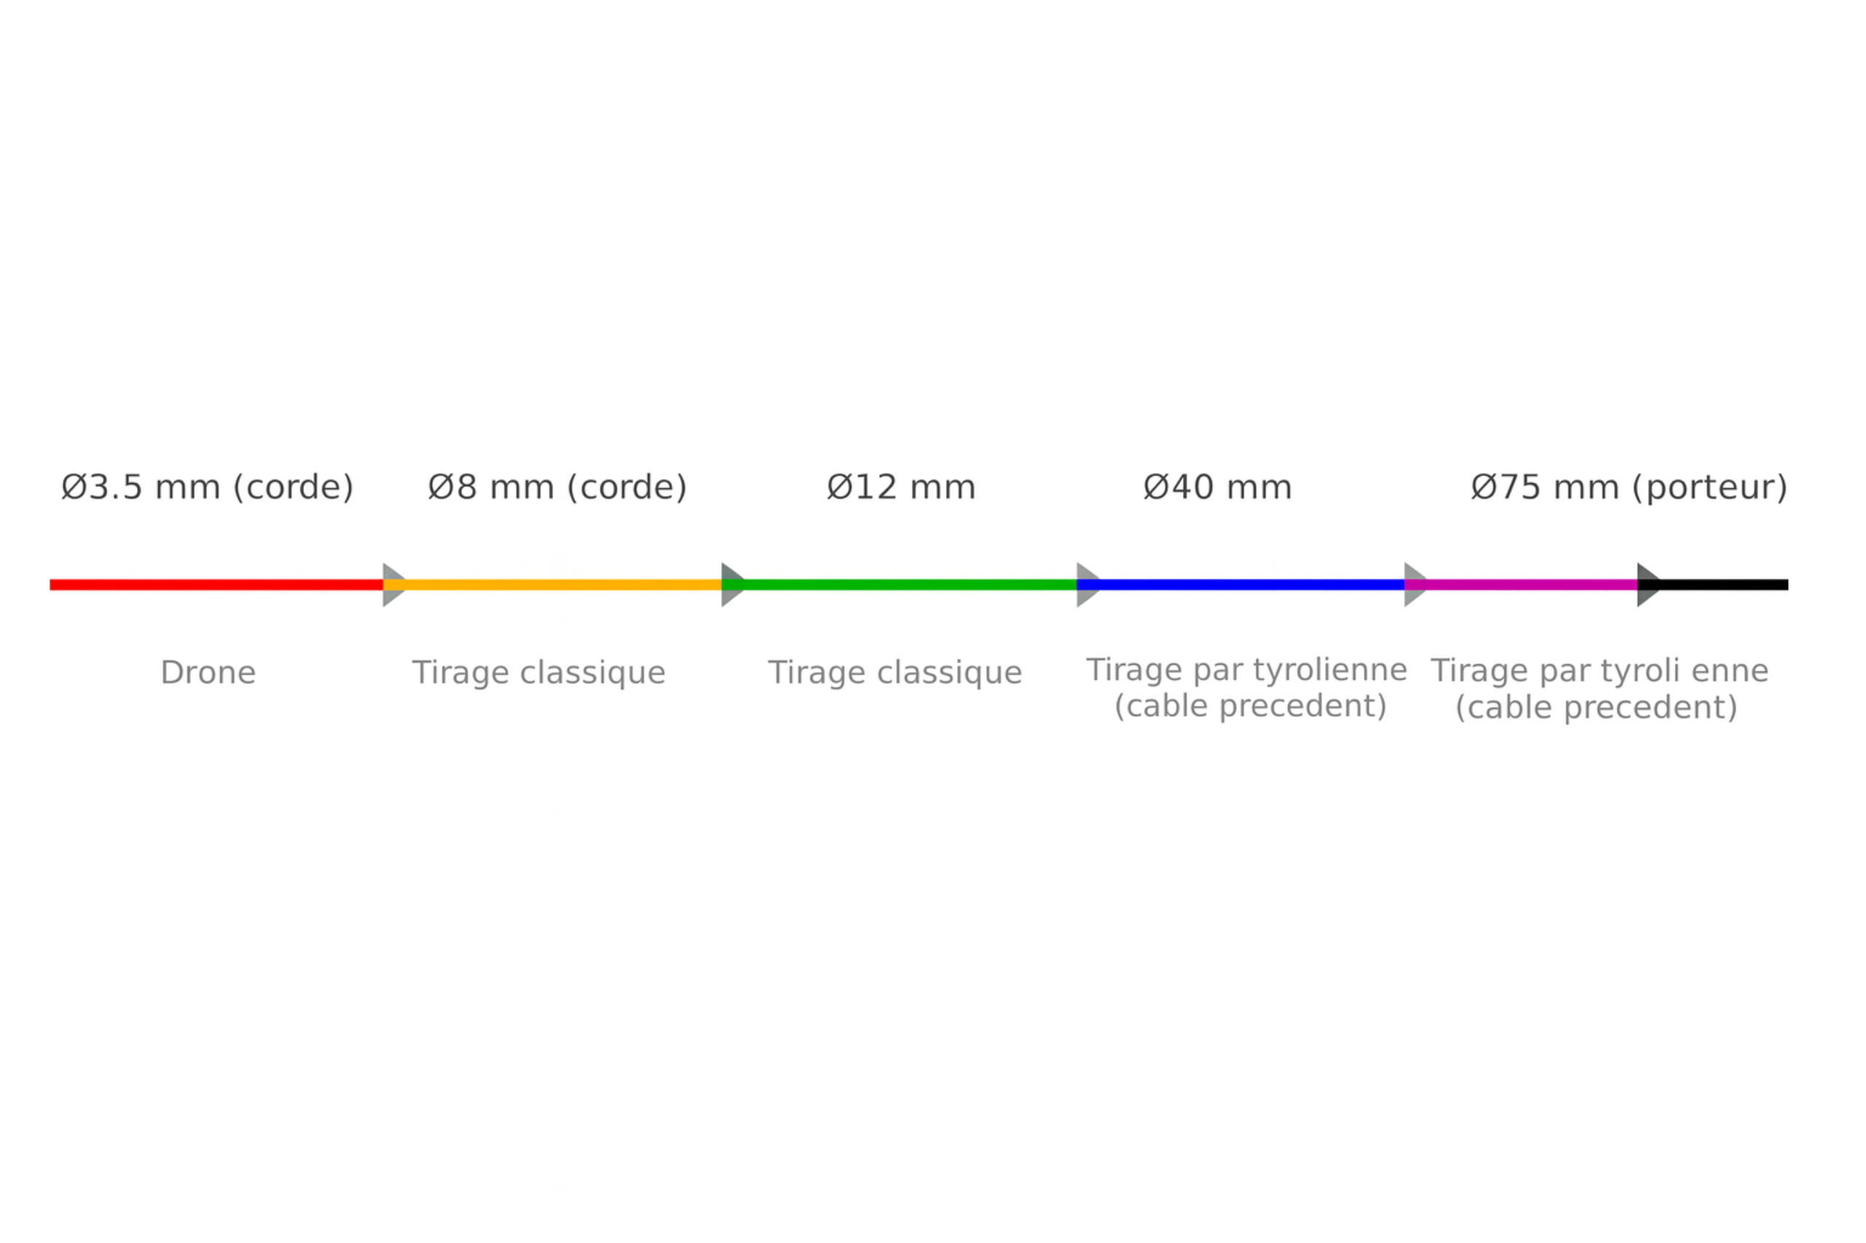Click Tirage classique under the green segment
Screen dimensions: 1866x1243
click(x=895, y=674)
